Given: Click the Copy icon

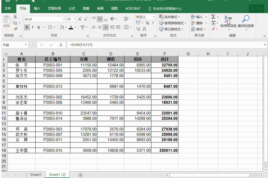Looking at the screenshot, I should 15,23.
